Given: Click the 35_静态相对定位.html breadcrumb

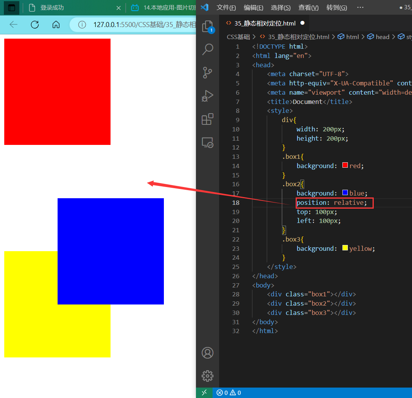Looking at the screenshot, I should (298, 37).
